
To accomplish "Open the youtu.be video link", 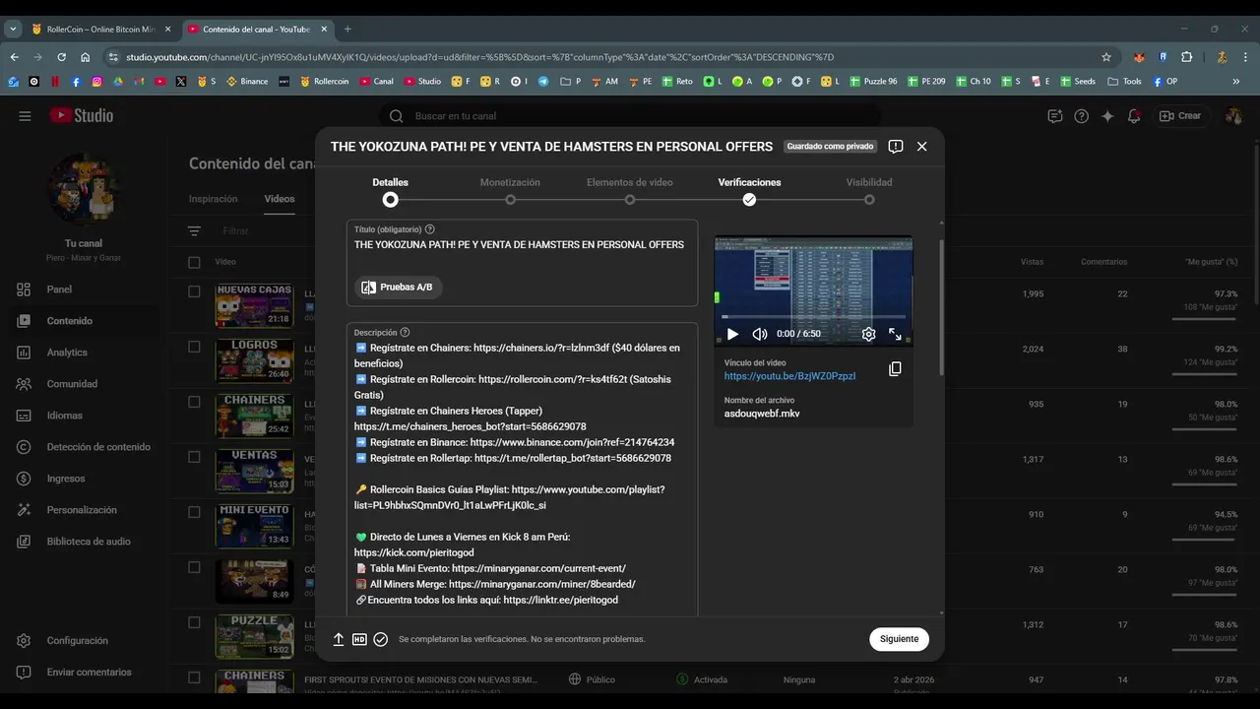I will click(789, 376).
